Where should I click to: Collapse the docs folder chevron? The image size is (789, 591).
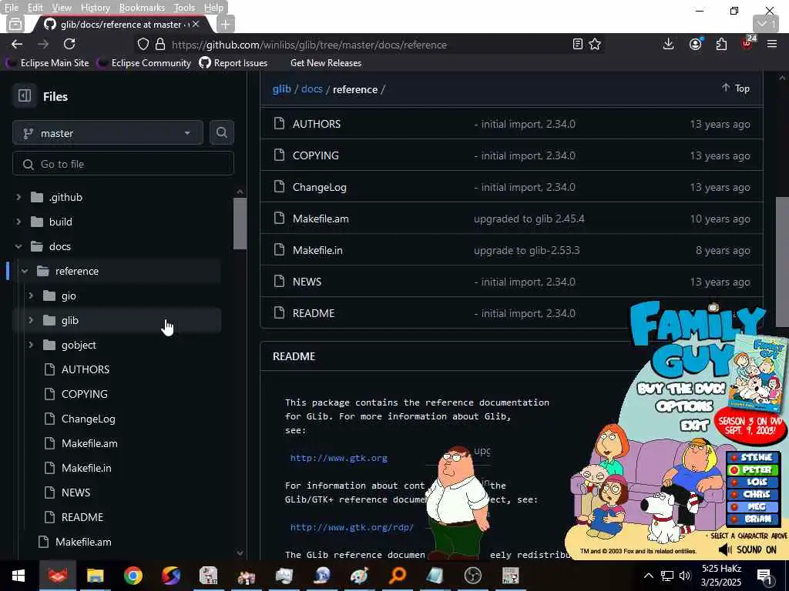[x=18, y=246]
